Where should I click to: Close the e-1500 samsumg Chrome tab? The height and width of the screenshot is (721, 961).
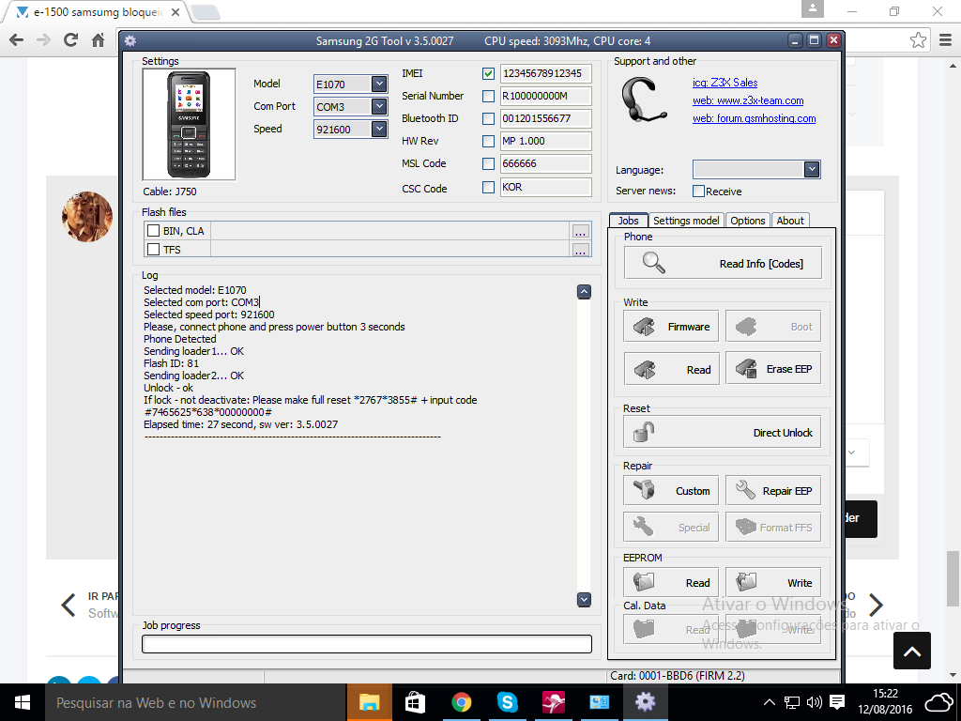[175, 12]
